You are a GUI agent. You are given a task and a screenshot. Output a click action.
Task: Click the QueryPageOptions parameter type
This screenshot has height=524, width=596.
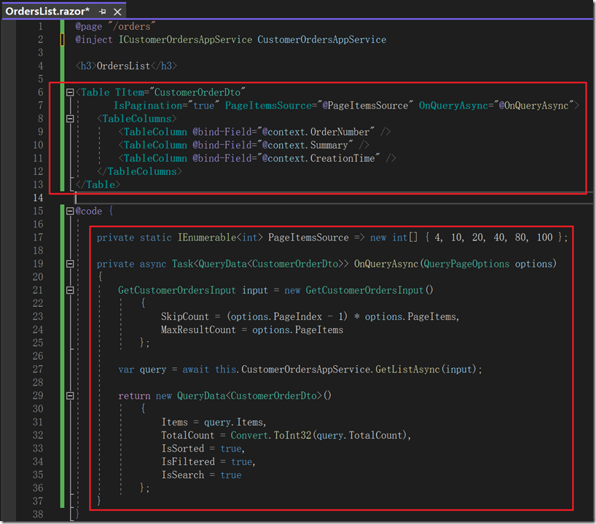click(466, 264)
